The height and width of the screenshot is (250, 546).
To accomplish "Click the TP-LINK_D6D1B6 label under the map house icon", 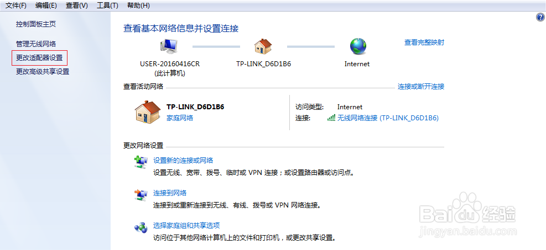I will coord(264,64).
